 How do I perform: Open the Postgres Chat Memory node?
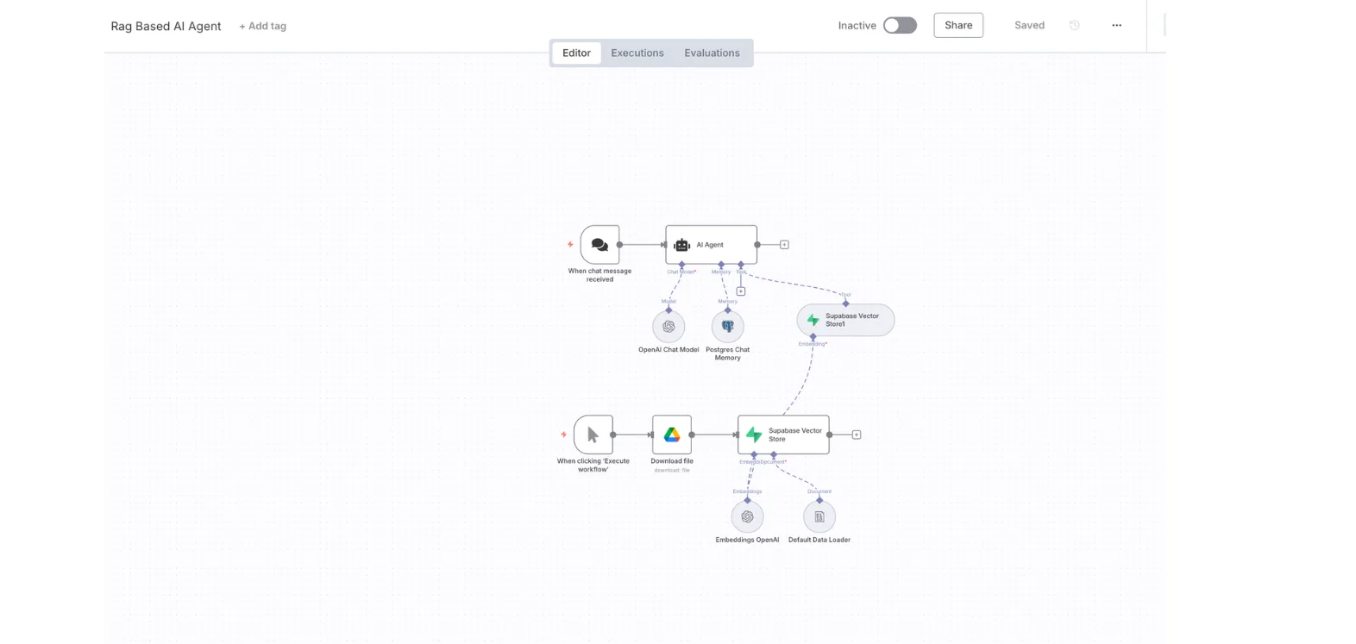pyautogui.click(x=727, y=327)
